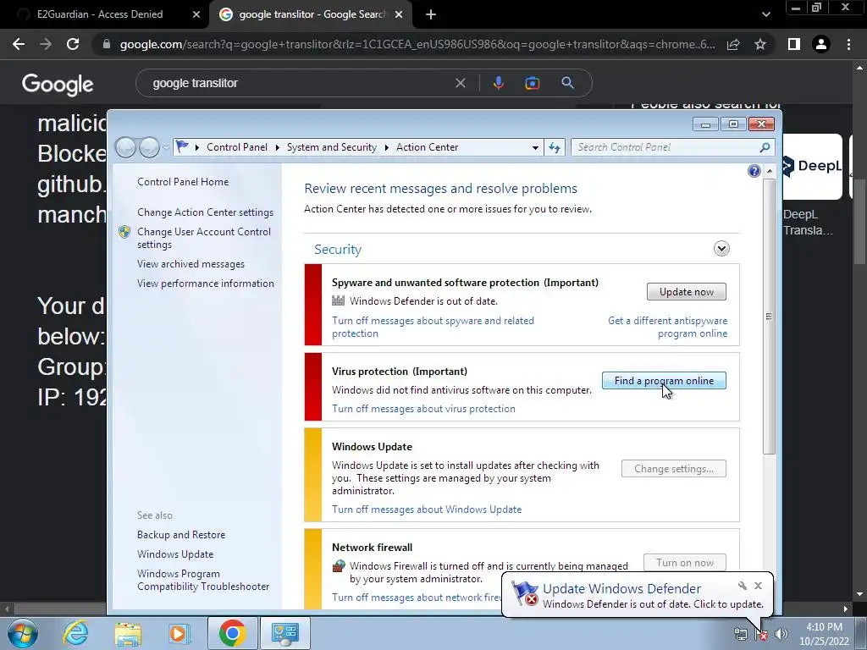867x650 pixels.
Task: Open Backup and Restore link
Action: 181,535
